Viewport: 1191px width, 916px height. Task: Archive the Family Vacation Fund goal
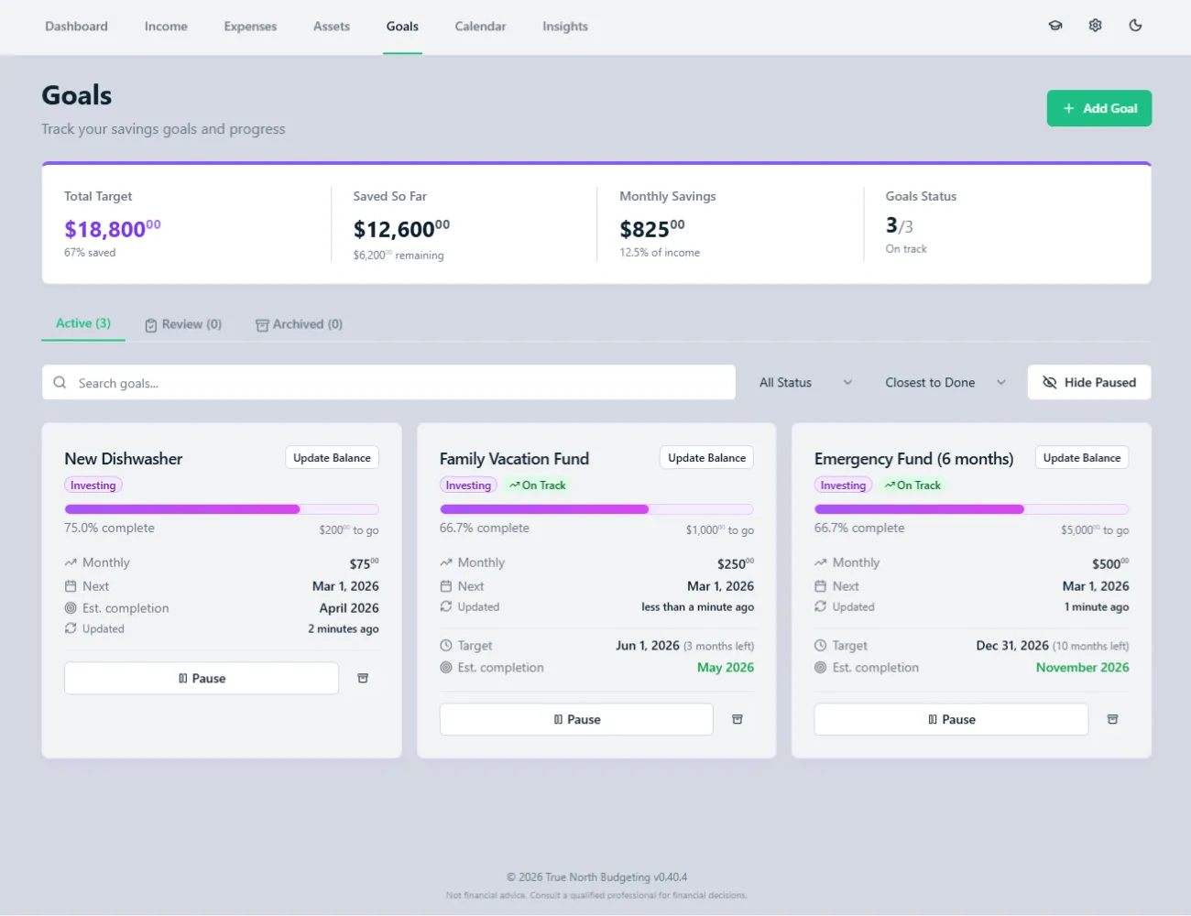pos(738,719)
